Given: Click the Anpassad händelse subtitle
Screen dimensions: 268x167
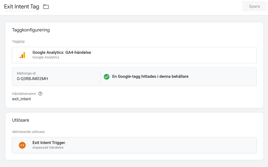Looking at the screenshot, I should (48, 148).
